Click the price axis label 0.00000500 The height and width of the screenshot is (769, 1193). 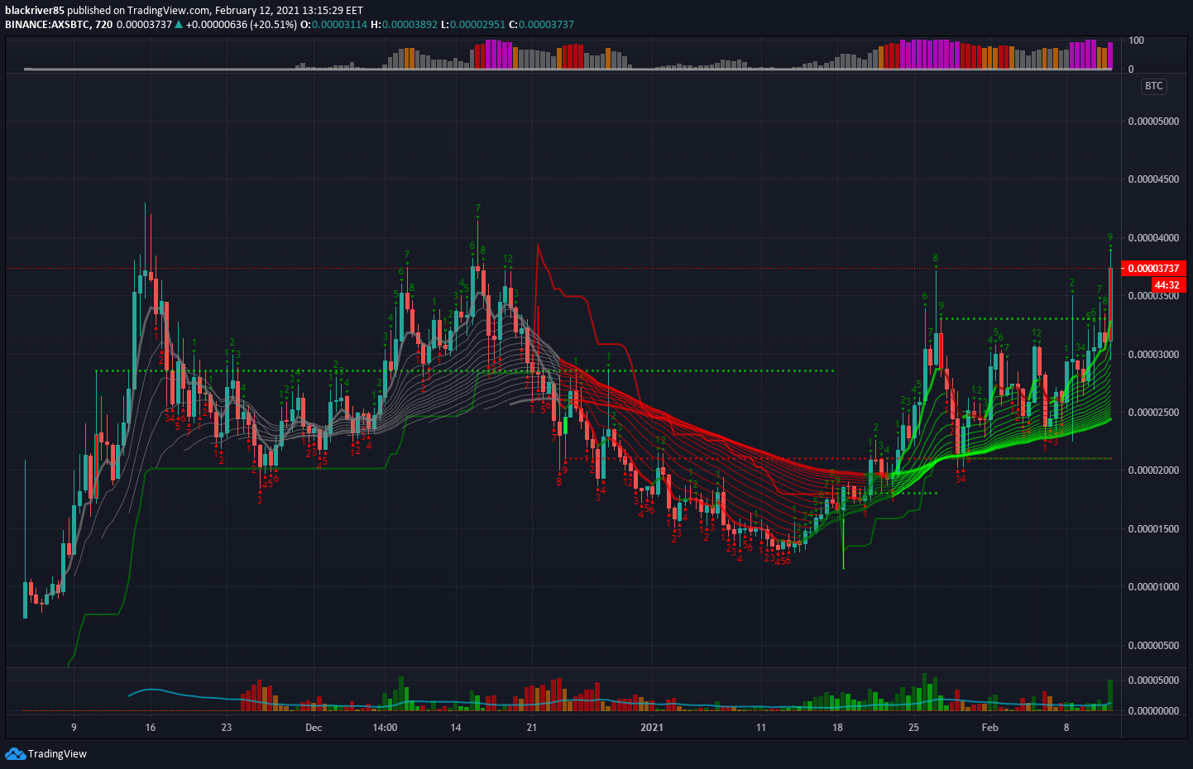(x=1154, y=646)
